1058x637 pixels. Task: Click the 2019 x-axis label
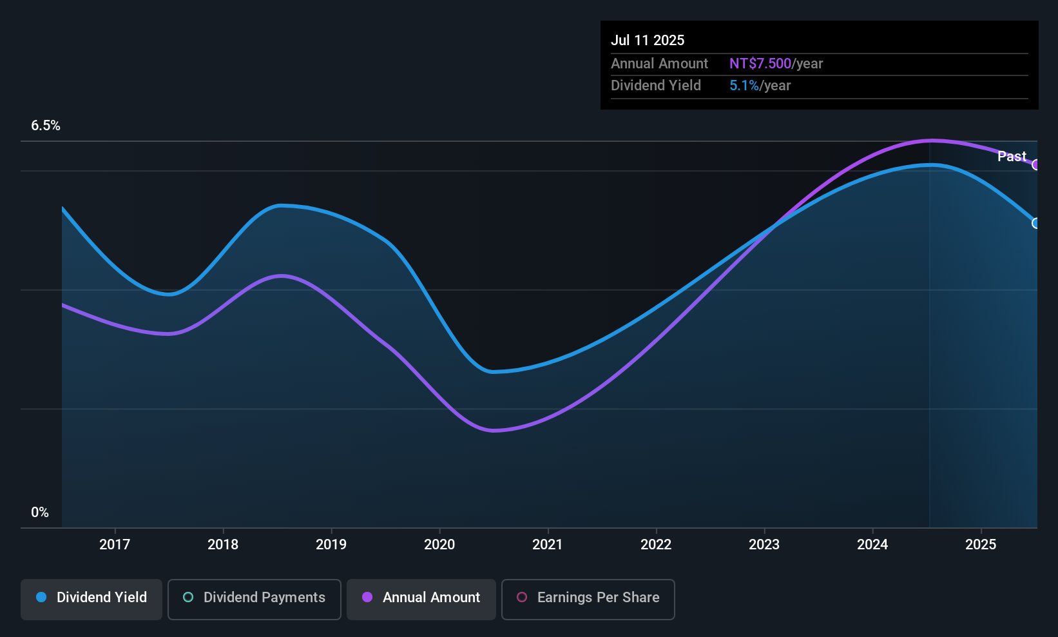pyautogui.click(x=331, y=544)
